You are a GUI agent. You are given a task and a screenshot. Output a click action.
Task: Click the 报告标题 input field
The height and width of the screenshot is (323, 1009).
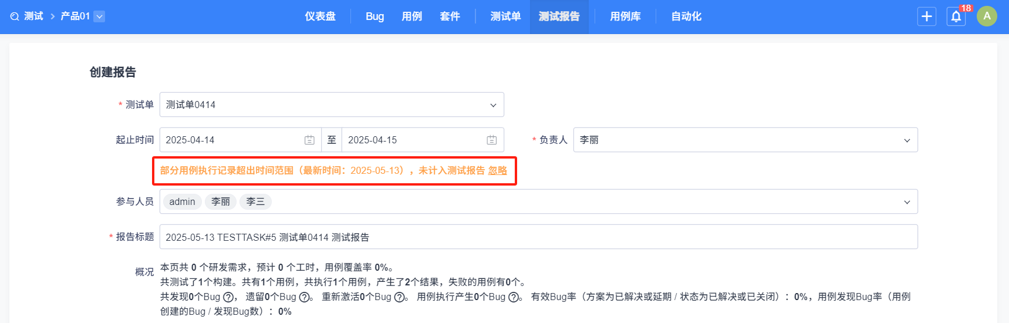539,237
